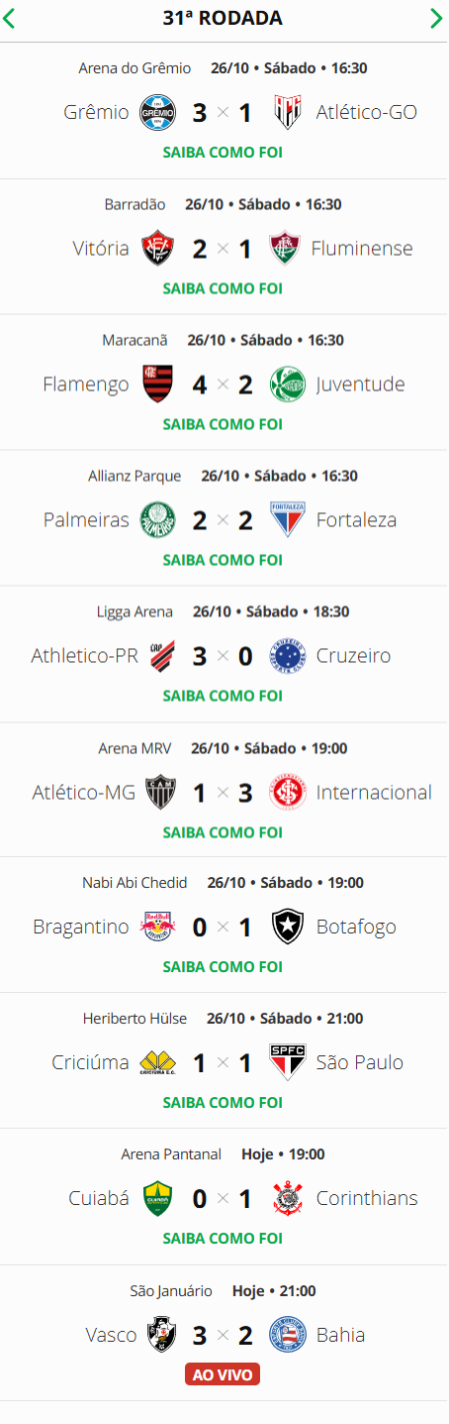
Task: Click the Bragantino team name
Action: [81, 927]
